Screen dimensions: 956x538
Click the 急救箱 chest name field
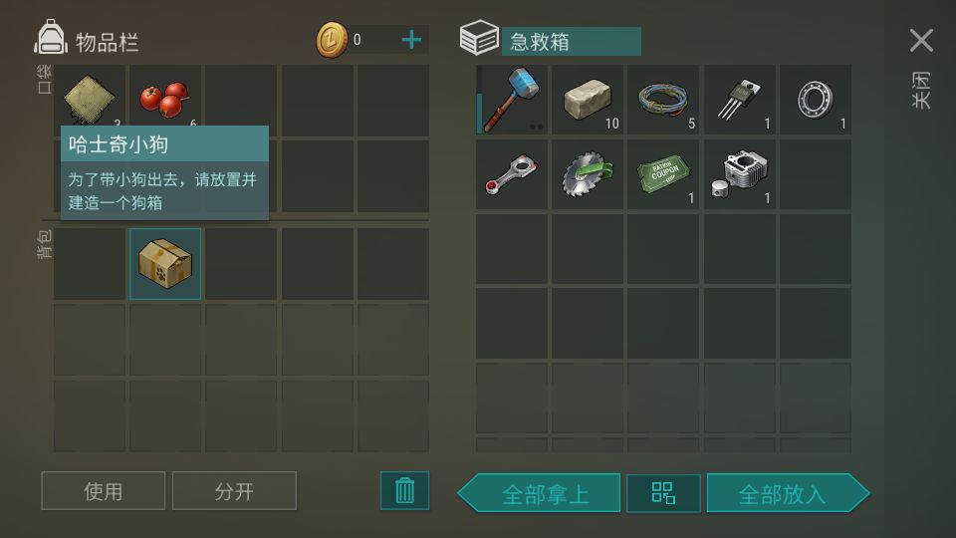(572, 42)
